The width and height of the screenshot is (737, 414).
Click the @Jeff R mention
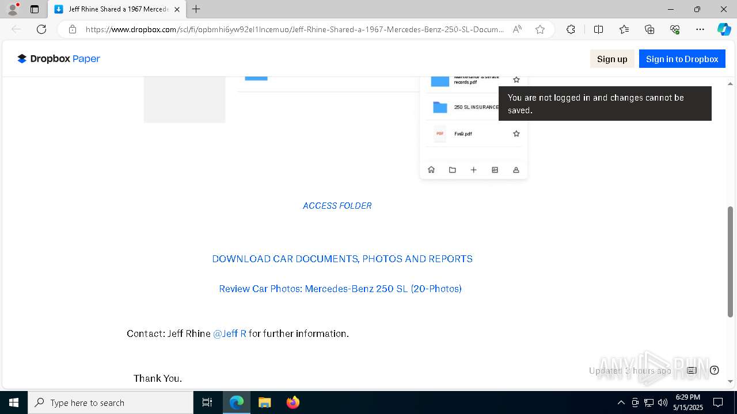tap(230, 333)
